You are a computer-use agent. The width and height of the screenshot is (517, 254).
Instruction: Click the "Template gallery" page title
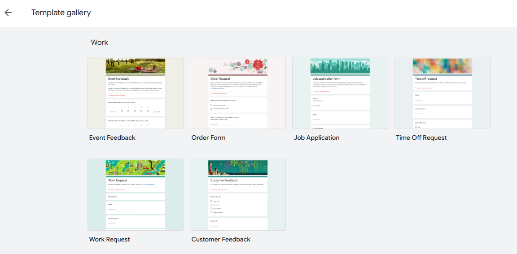[x=61, y=13]
